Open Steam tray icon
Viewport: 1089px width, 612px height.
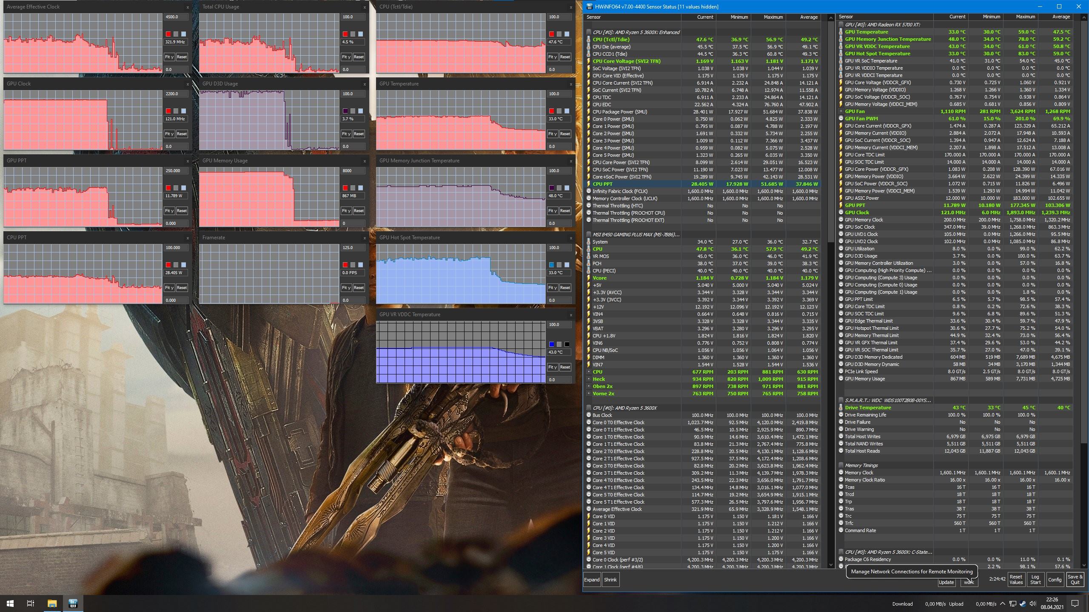coord(1023,604)
